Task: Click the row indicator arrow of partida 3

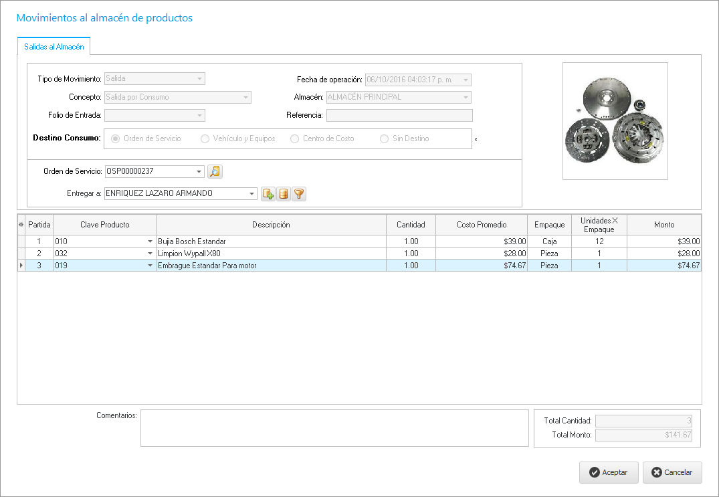Action: click(x=21, y=266)
